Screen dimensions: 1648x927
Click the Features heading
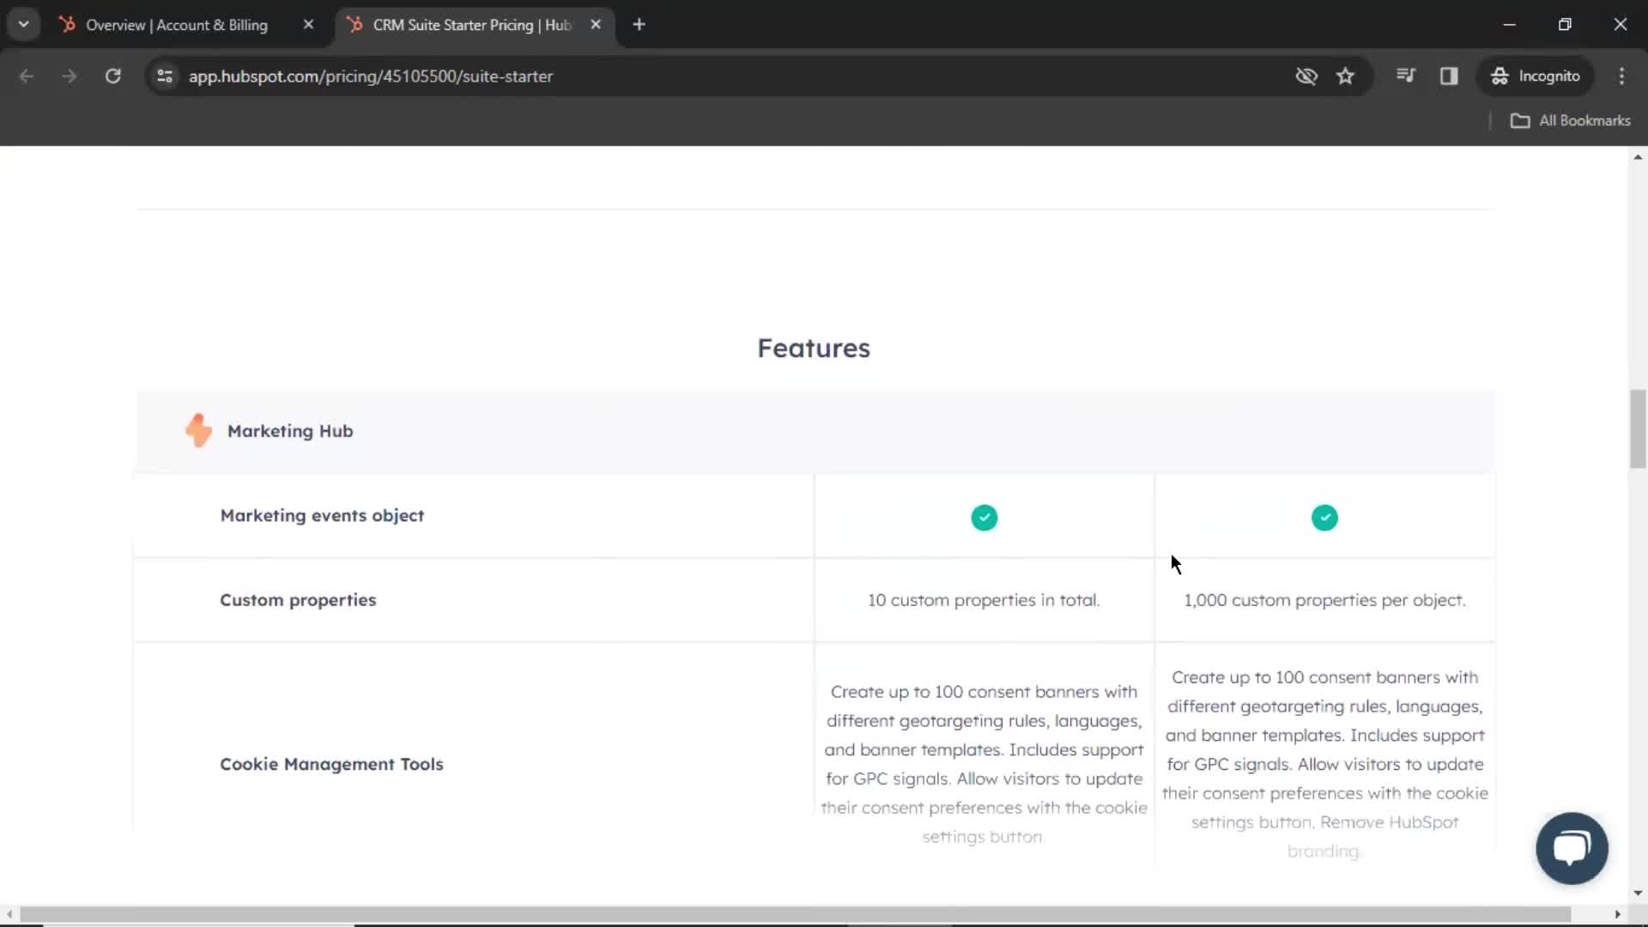814,348
